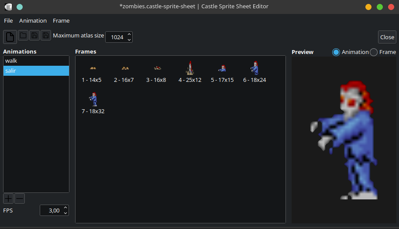This screenshot has height=229, width=399.
Task: Increase FPS value with up arrow
Action: pyautogui.click(x=65, y=208)
